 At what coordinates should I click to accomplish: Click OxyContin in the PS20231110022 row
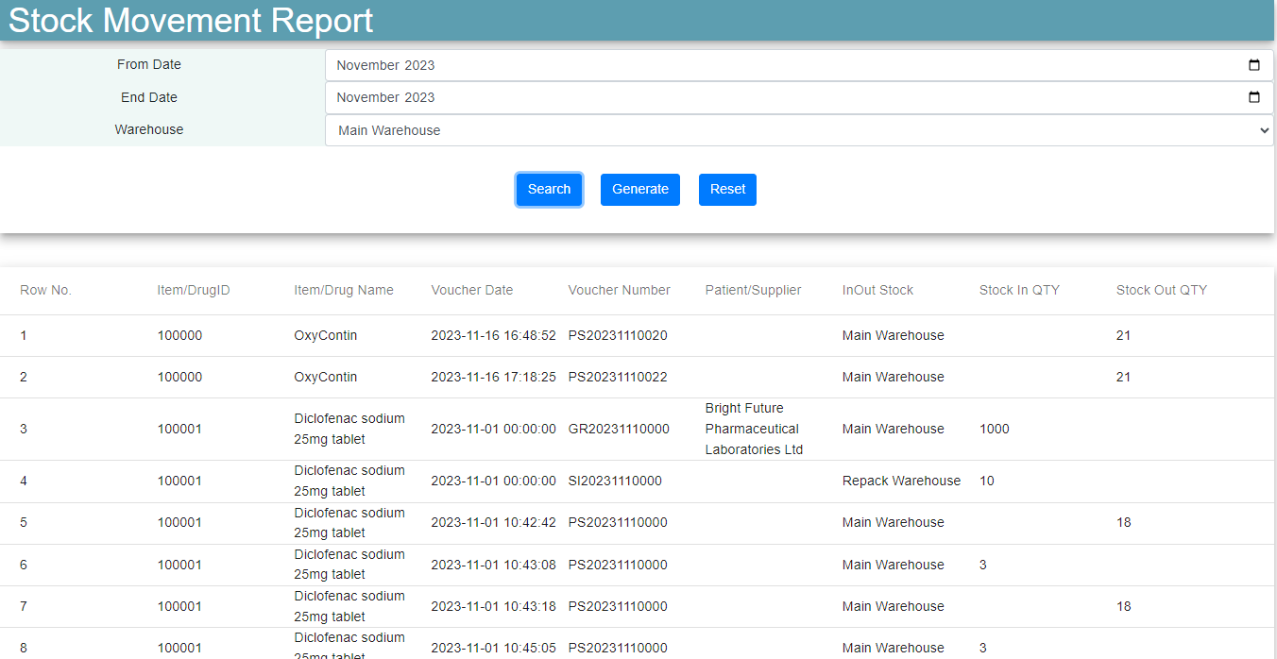coord(326,377)
